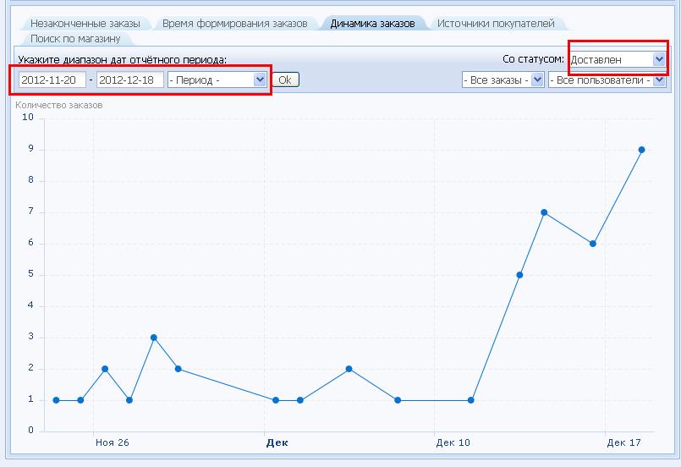This screenshot has height=467, width=681.
Task: Open the Все пользователи dropdown
Action: pos(607,80)
